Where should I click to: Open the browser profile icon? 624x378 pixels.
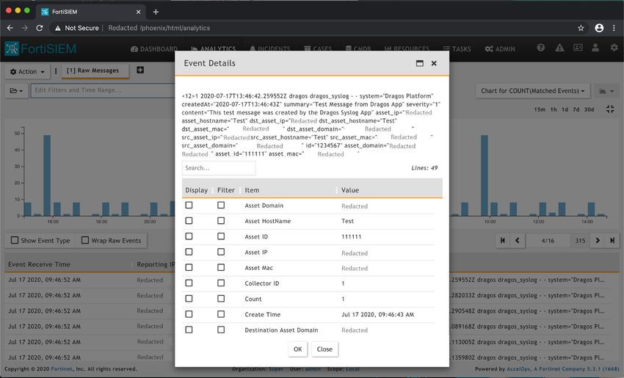point(599,28)
